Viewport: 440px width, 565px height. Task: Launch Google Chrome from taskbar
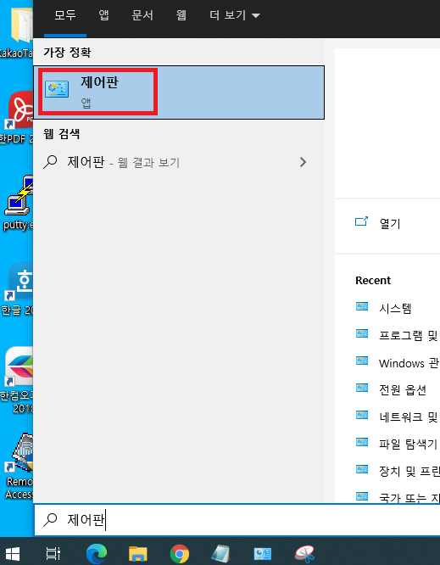coord(180,553)
